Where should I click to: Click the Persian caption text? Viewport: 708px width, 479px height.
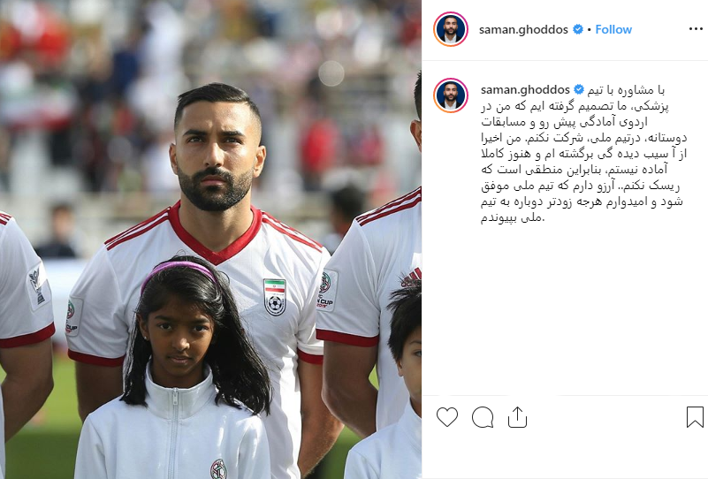point(583,154)
